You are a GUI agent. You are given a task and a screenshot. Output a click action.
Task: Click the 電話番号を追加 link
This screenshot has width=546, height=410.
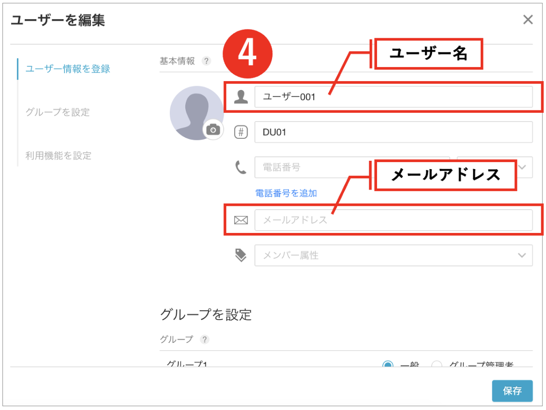point(286,193)
